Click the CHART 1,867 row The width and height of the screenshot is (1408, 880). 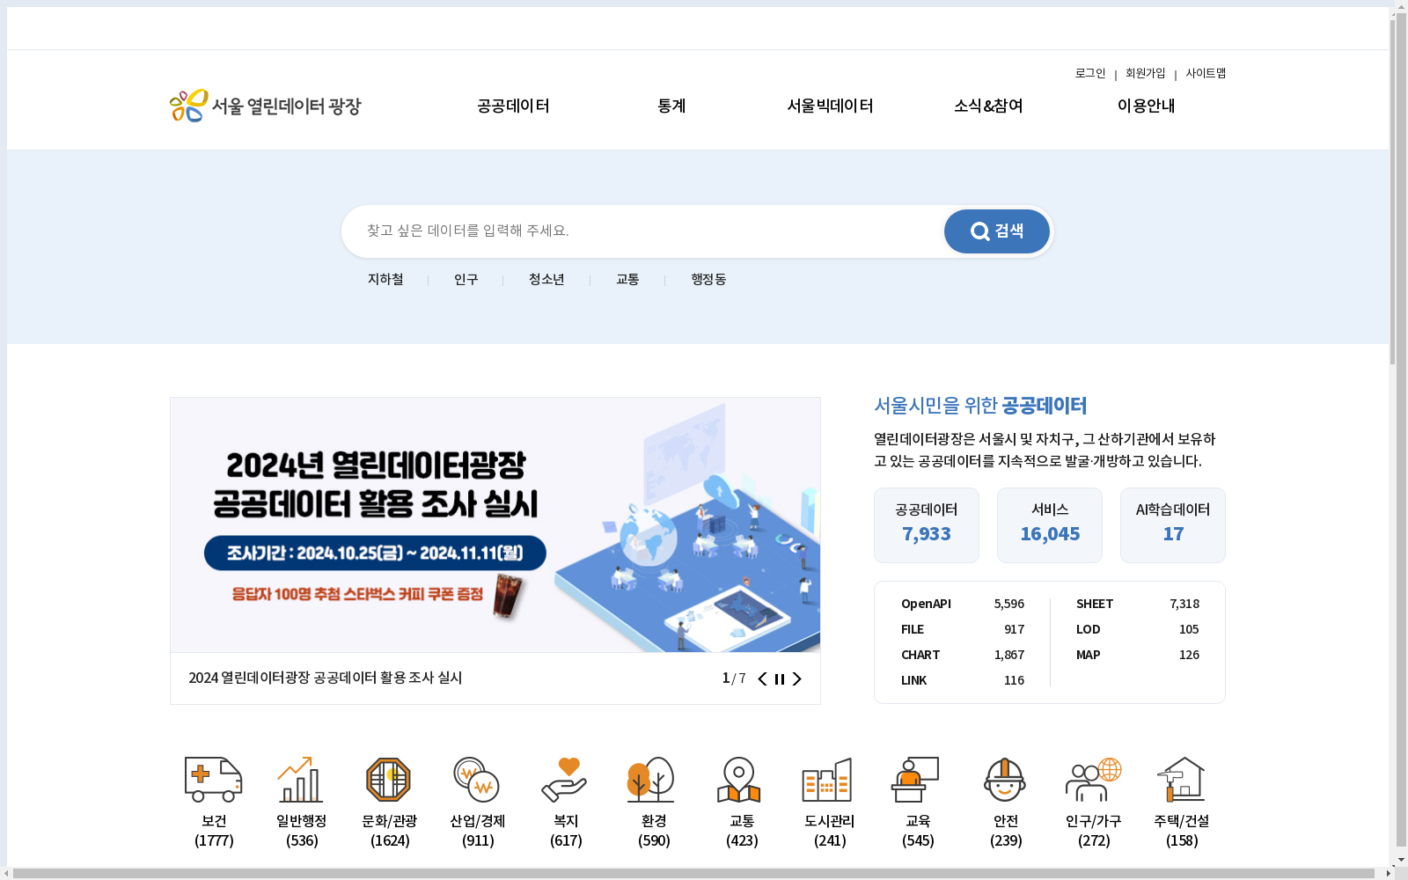click(963, 655)
